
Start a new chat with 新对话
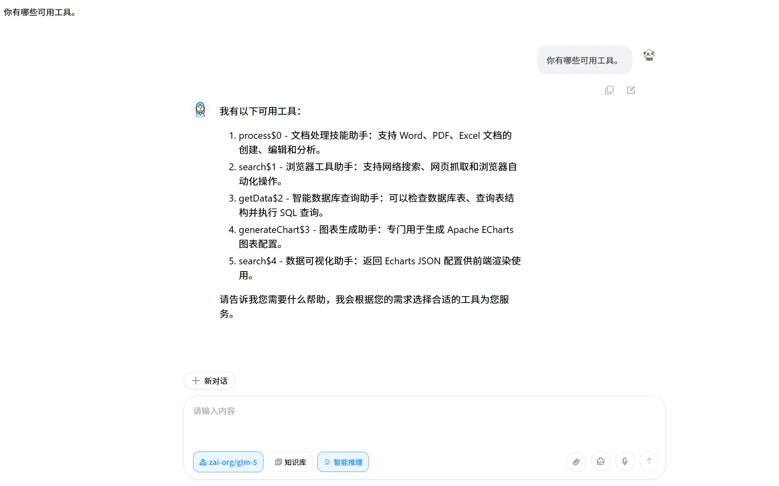coord(209,381)
